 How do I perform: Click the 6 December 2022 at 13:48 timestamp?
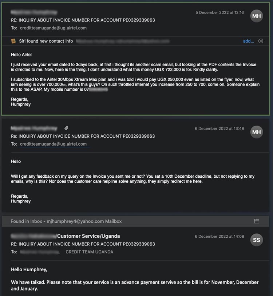(x=219, y=129)
